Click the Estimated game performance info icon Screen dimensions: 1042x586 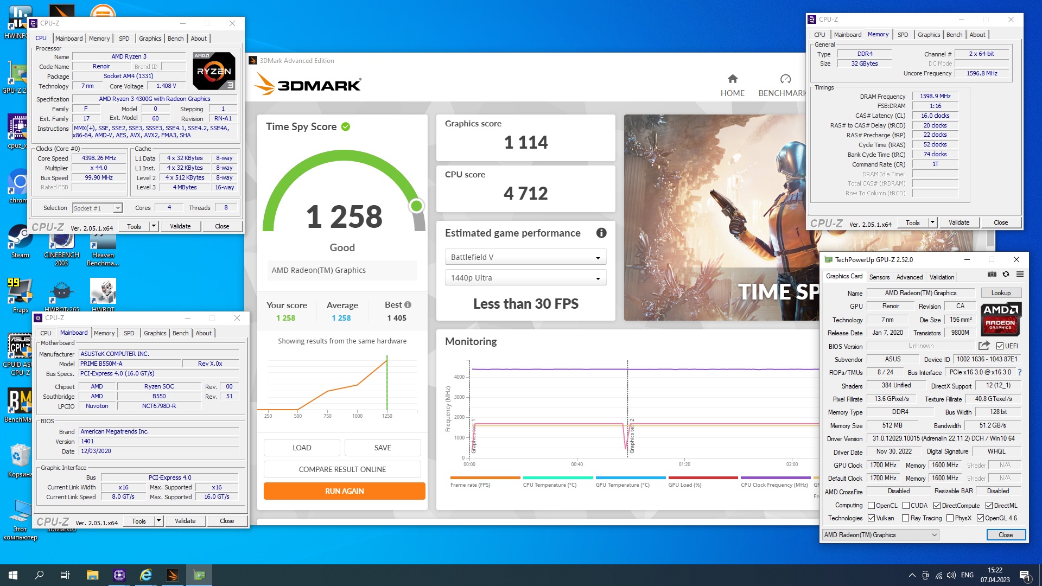(601, 233)
